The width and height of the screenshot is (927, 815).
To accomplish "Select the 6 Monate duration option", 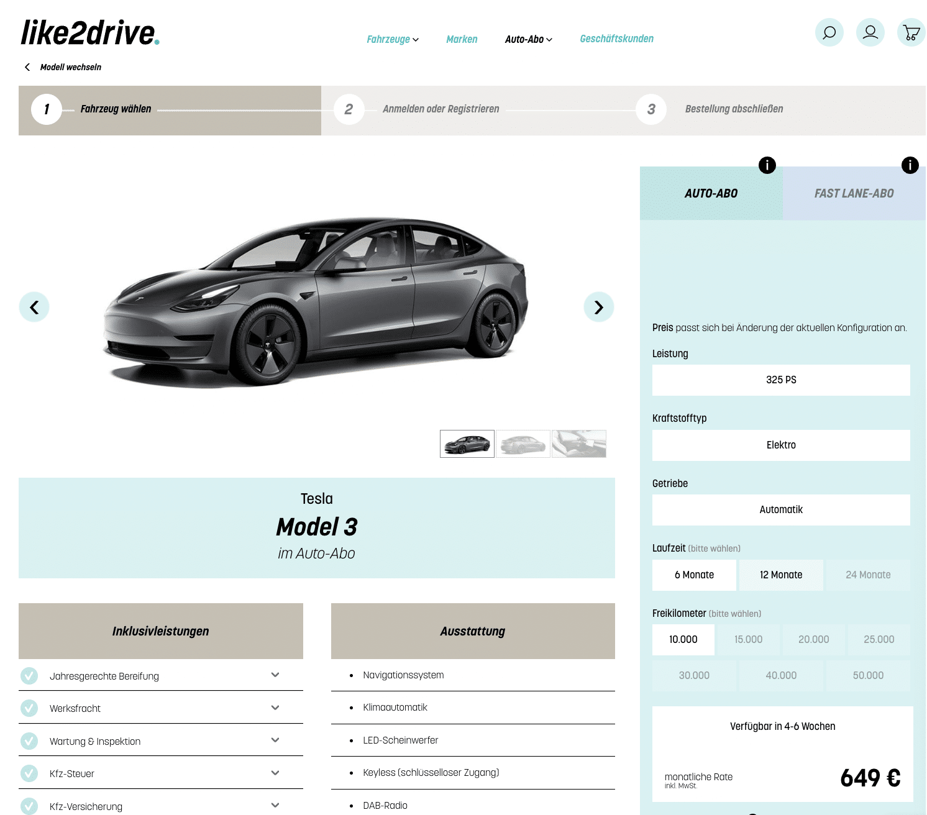I will click(x=694, y=575).
